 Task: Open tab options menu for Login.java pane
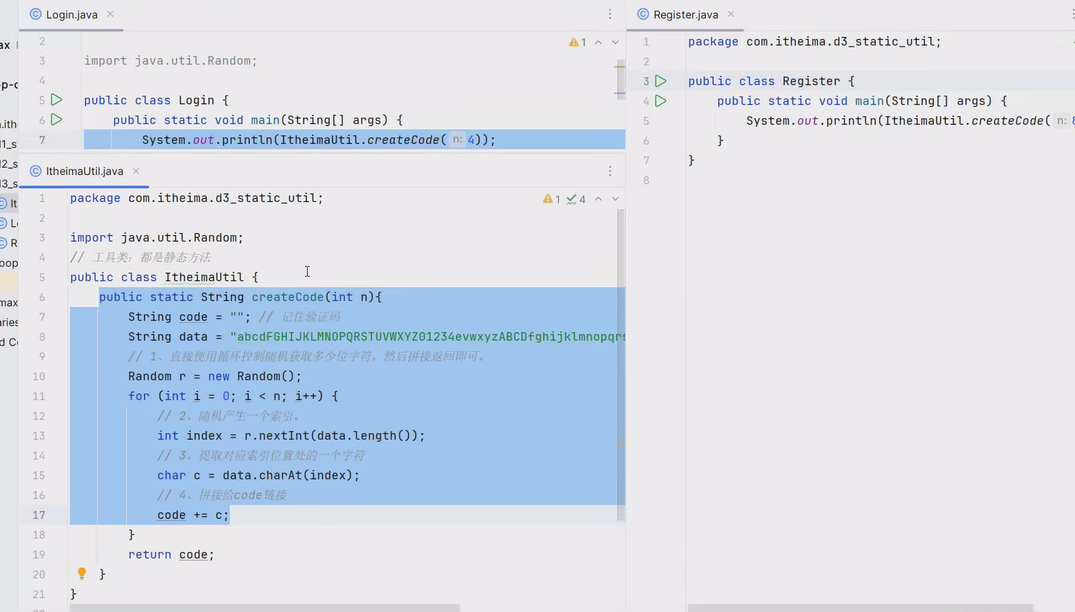coord(610,15)
